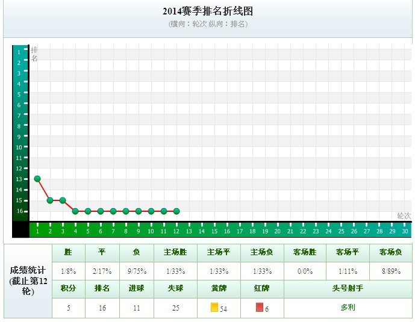
Task: Click the rank 10 label on vertical axis
Action: pos(19,147)
